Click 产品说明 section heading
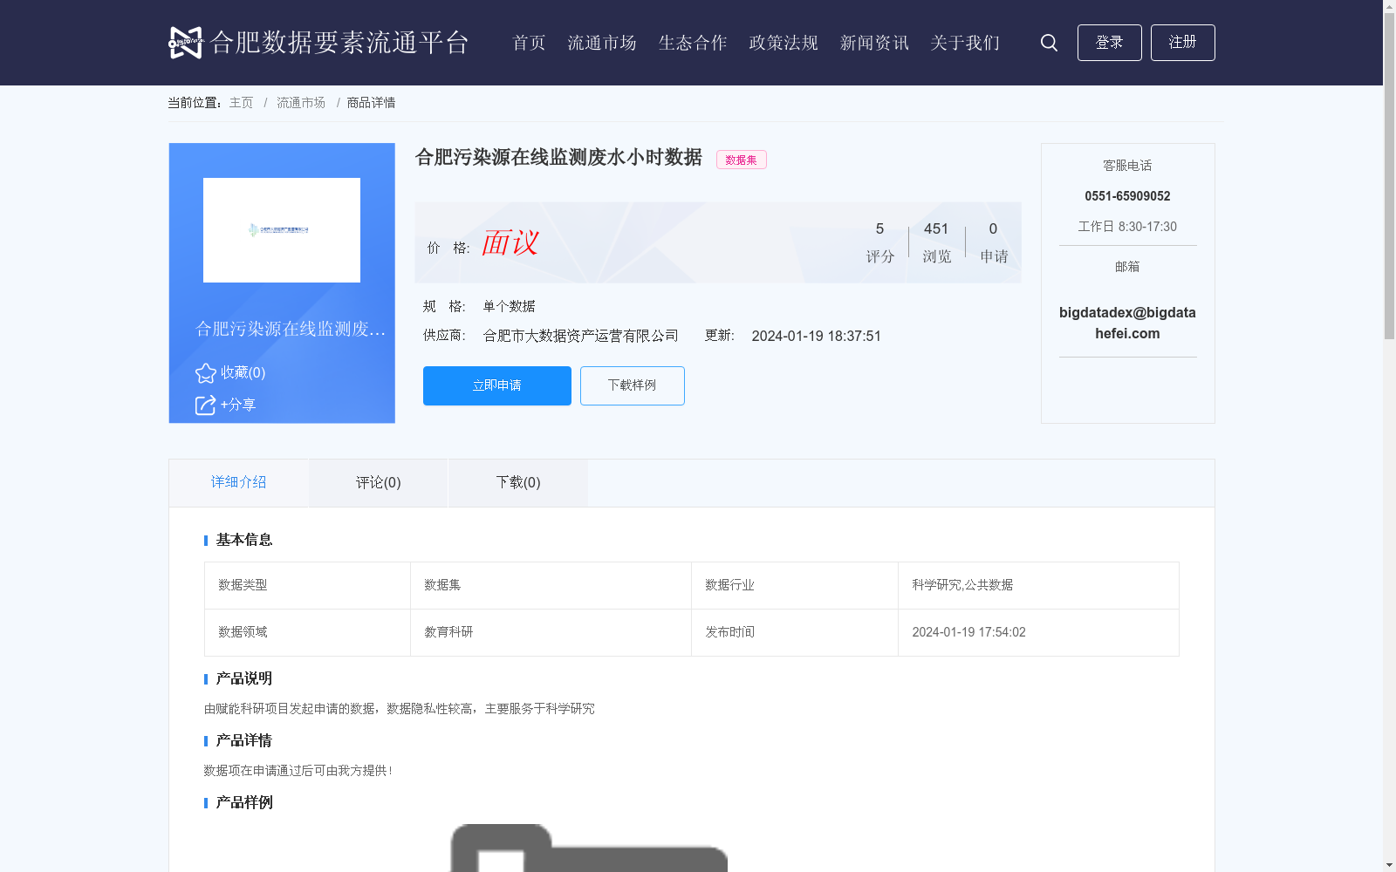 (x=244, y=679)
